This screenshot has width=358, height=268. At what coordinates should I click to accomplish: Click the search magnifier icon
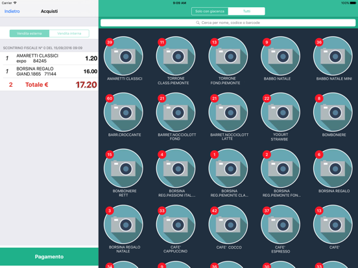tap(198, 23)
